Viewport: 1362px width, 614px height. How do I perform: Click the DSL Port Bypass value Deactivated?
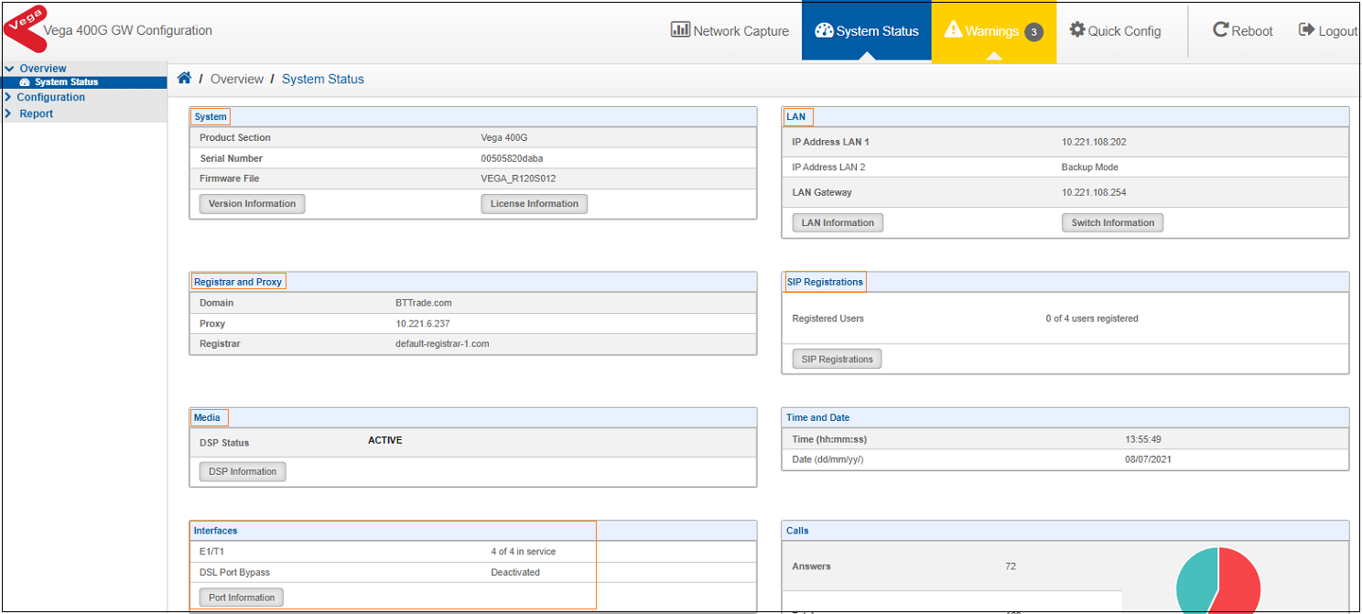(515, 573)
